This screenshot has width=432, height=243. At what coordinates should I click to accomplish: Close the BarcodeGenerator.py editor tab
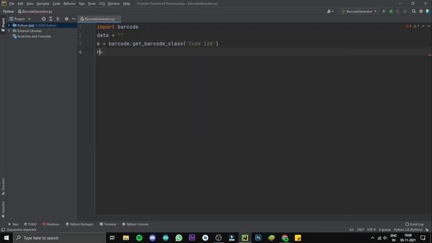(118, 19)
